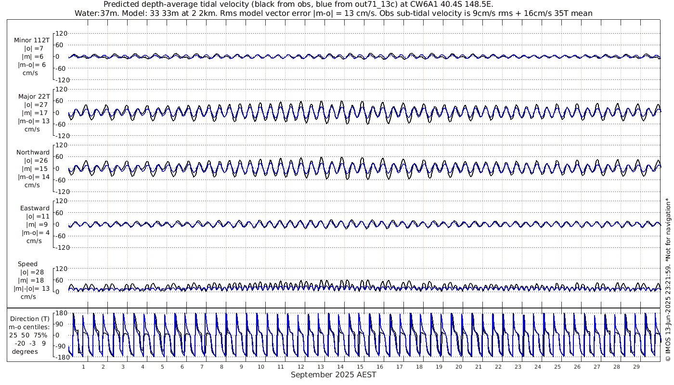Click the 'degrees' unit label
The image size is (674, 385).
click(x=25, y=351)
